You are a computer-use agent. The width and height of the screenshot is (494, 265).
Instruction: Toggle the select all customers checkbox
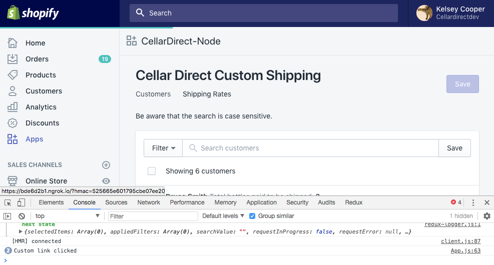click(x=152, y=171)
